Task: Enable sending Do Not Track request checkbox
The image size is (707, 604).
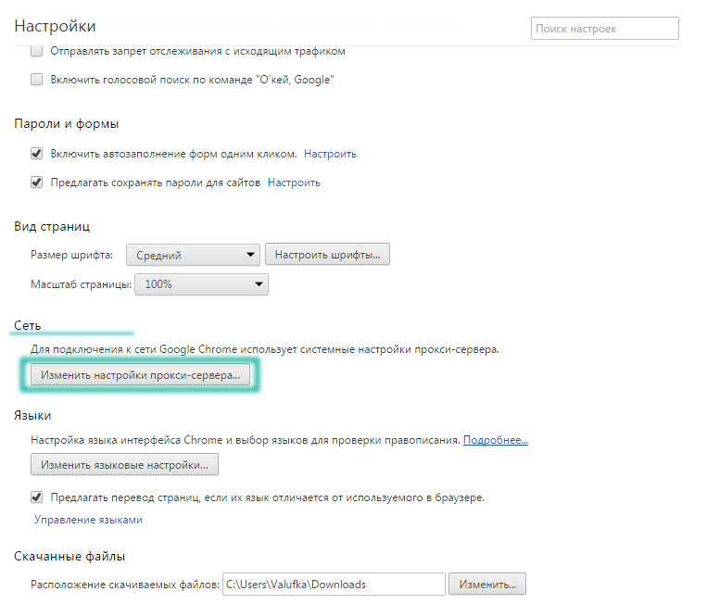Action: pos(36,51)
